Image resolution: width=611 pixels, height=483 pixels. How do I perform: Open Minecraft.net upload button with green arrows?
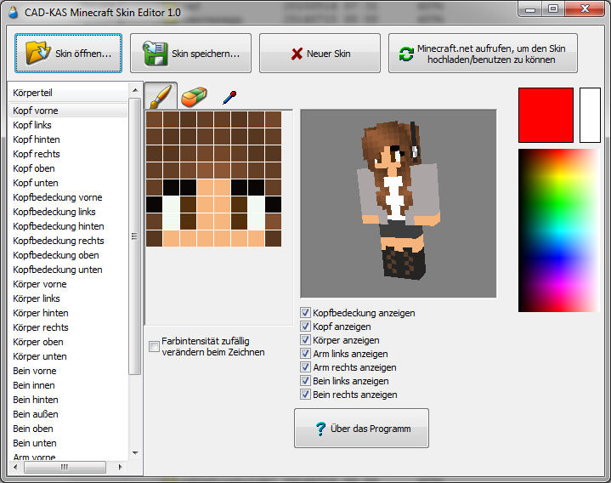(x=483, y=54)
